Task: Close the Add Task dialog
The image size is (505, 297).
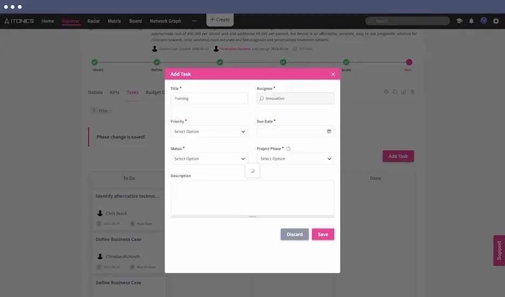Action: (333, 74)
